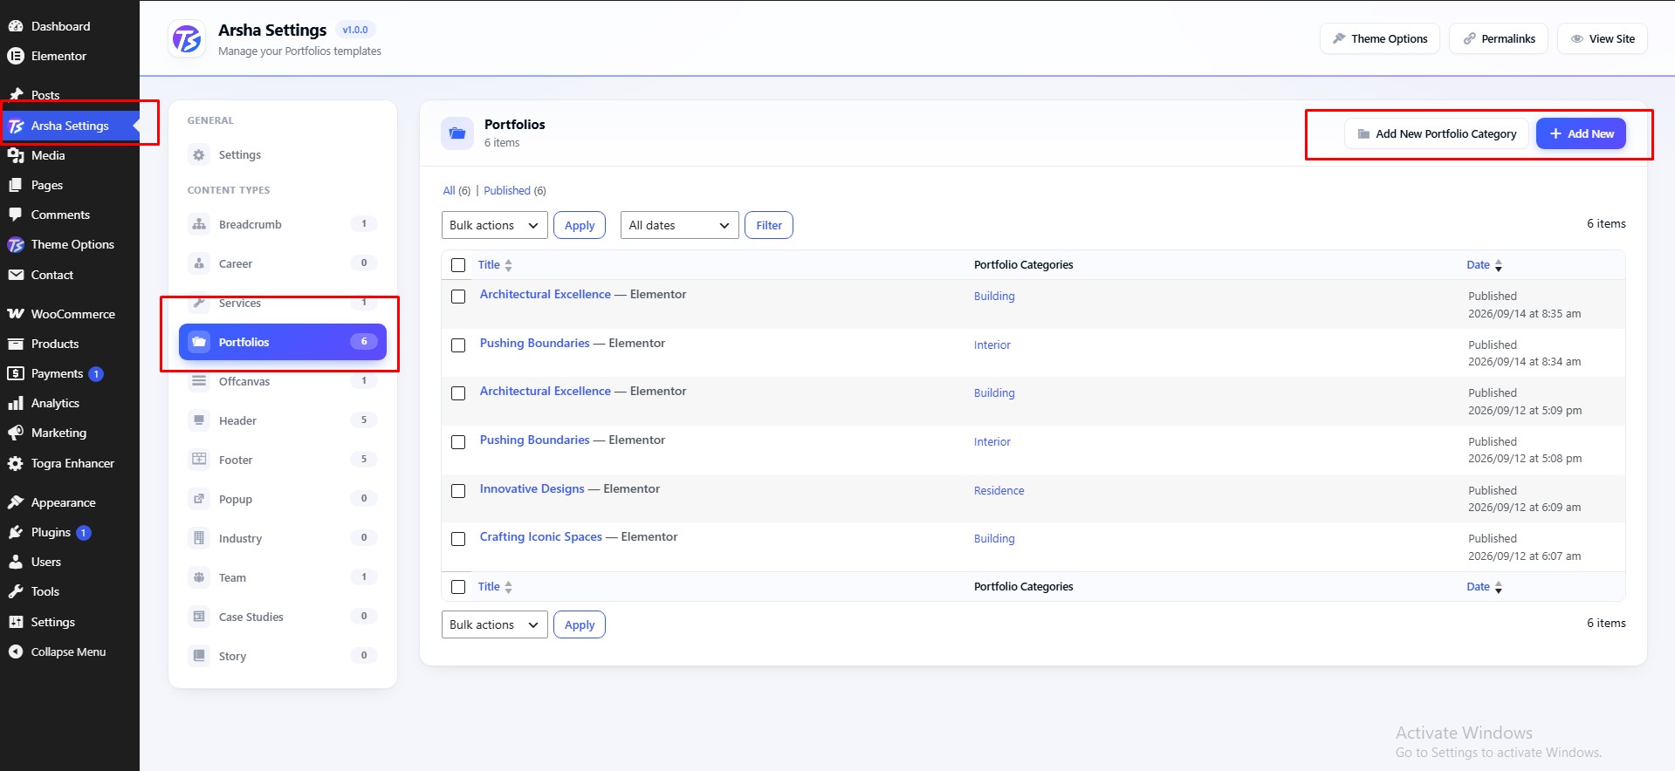Click the Analytics bar chart icon

16,403
